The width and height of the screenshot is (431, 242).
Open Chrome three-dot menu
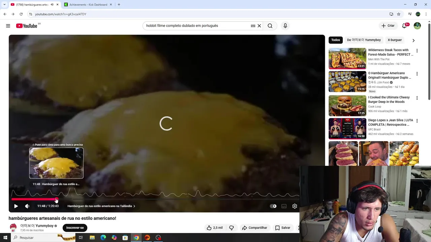click(x=426, y=14)
